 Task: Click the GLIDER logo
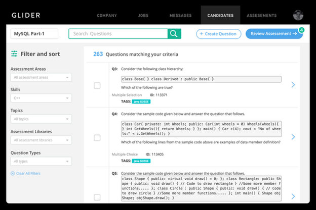(26, 15)
